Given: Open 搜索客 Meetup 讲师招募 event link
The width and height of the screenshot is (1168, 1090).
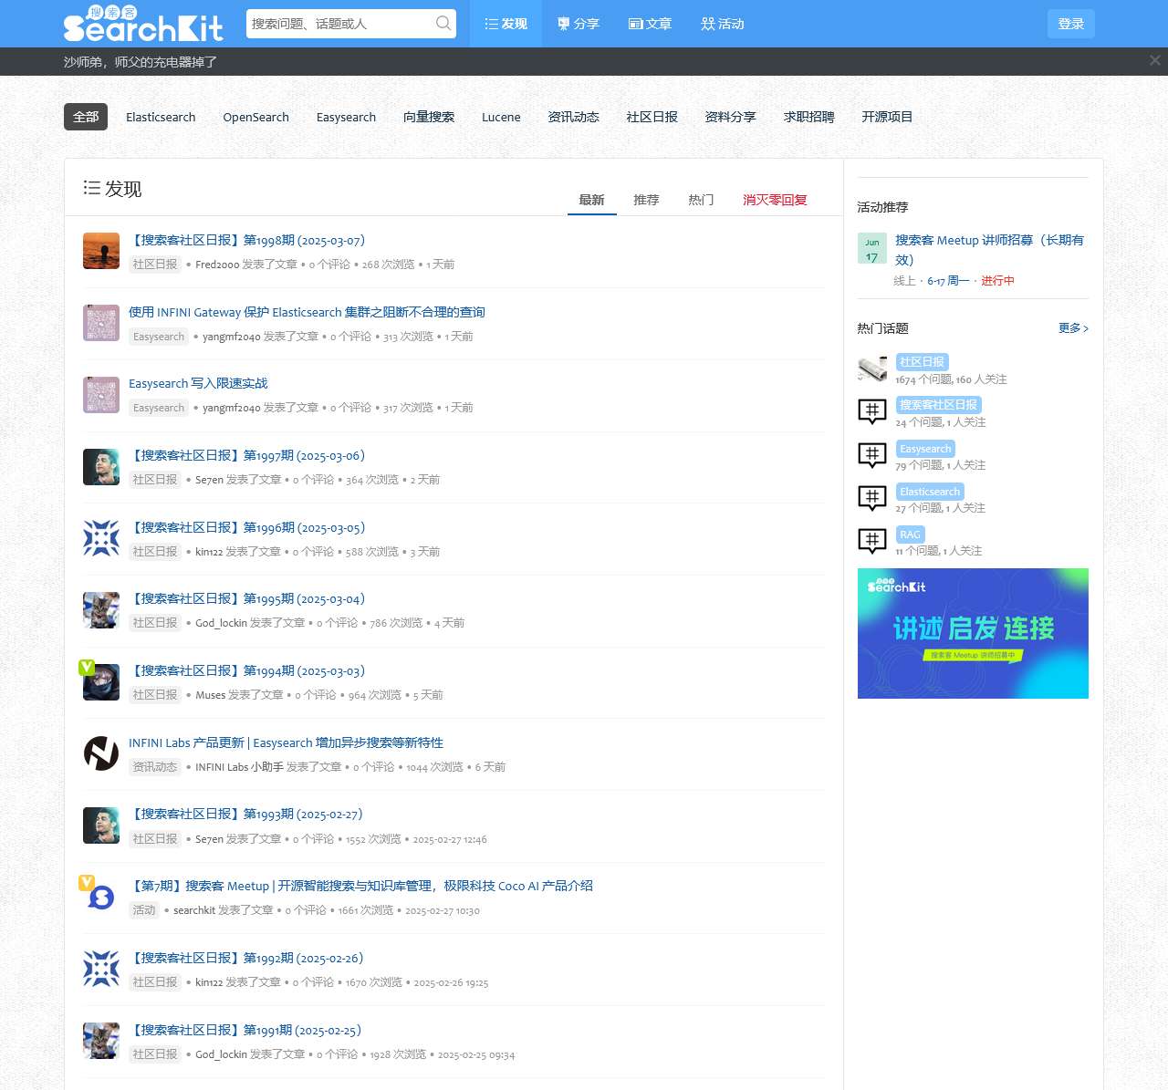Looking at the screenshot, I should pos(990,250).
